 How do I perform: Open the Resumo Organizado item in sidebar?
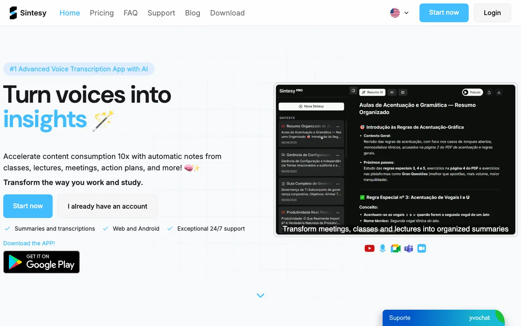(x=311, y=134)
